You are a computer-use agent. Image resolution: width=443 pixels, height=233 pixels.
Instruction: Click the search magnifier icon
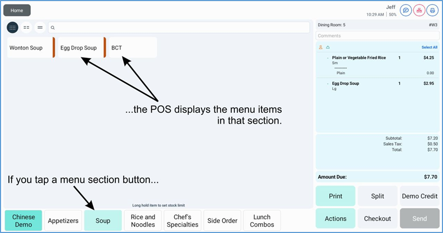(x=53, y=28)
